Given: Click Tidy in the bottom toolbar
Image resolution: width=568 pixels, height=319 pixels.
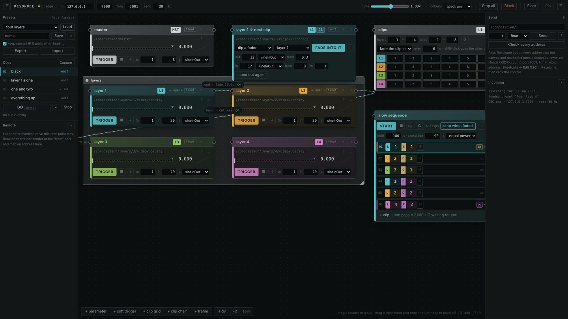Looking at the screenshot, I should pyautogui.click(x=222, y=312).
